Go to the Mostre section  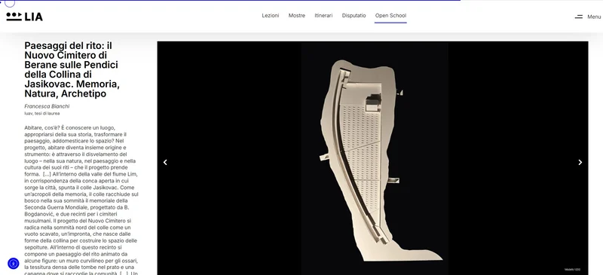(296, 16)
